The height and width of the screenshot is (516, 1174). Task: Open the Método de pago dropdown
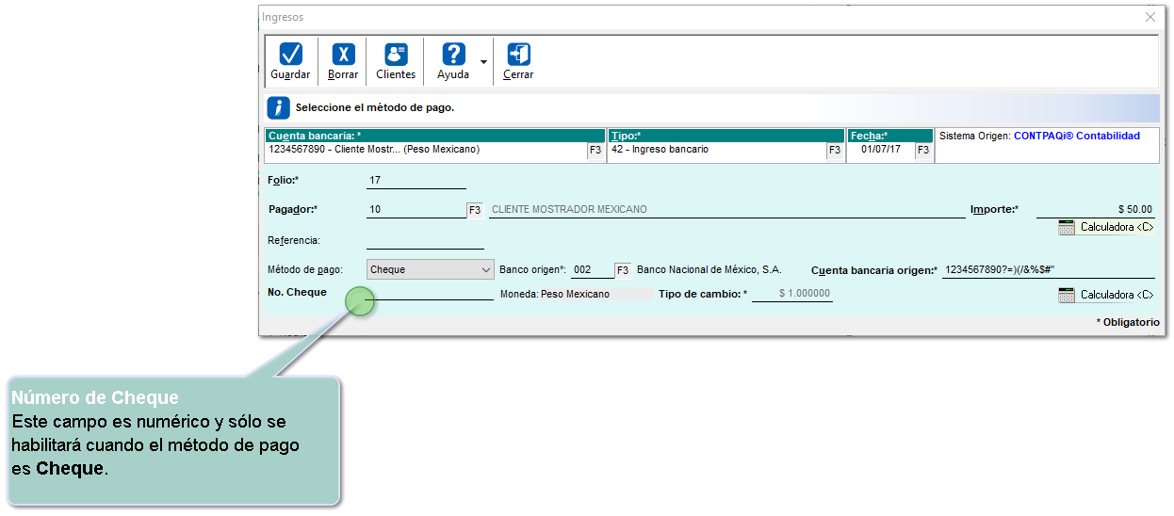[x=430, y=269]
